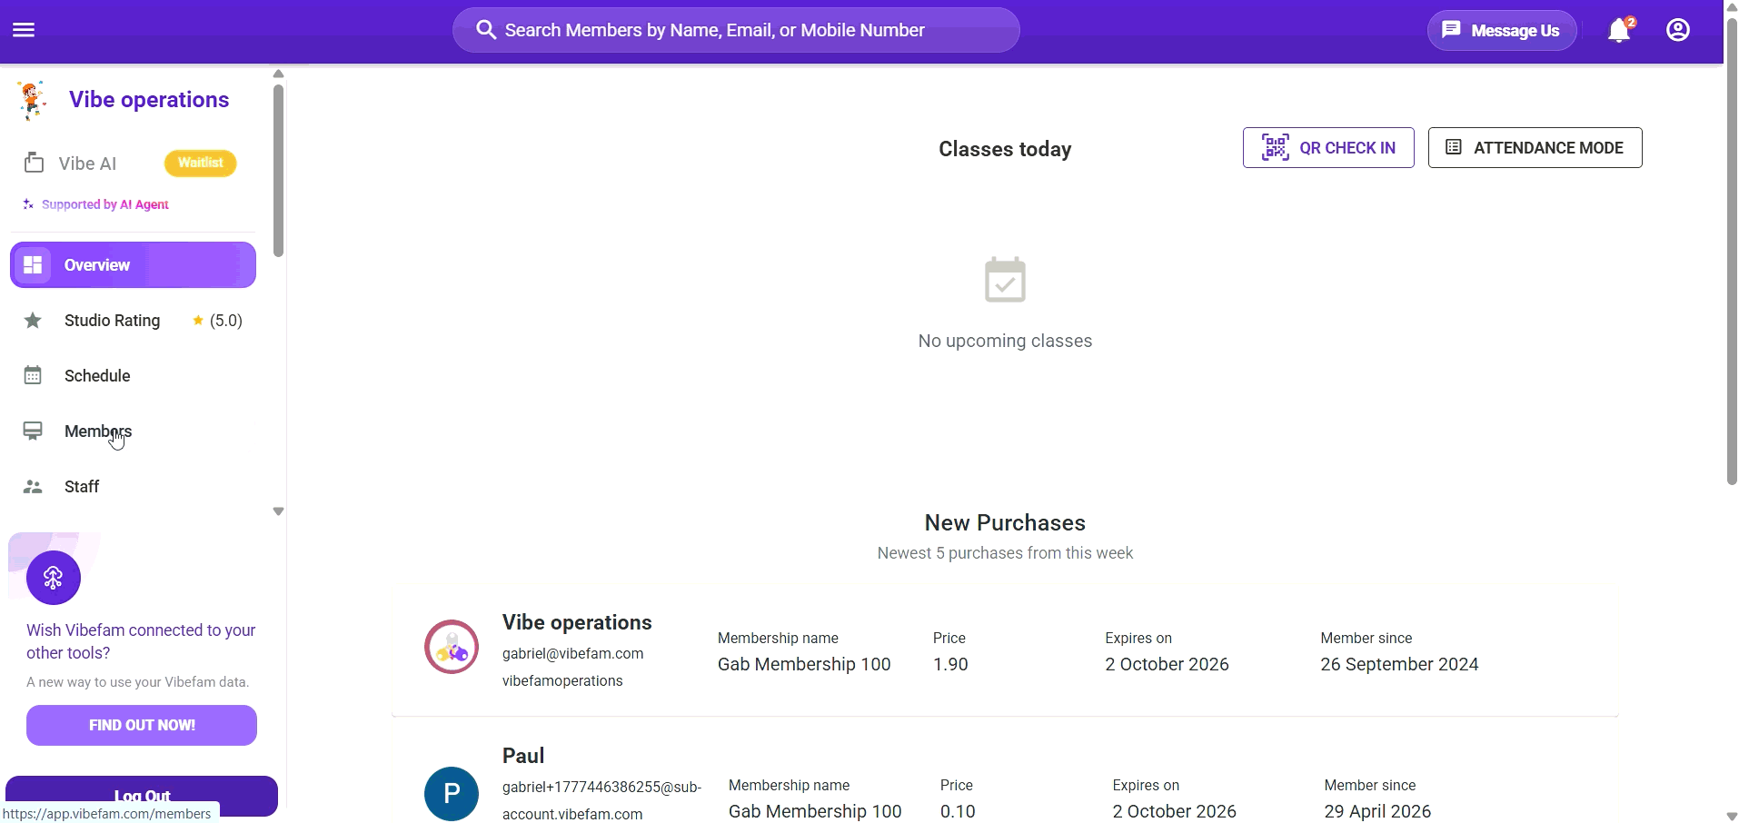Click the chat icon in Message Us
This screenshot has height=823, width=1739.
(1452, 30)
